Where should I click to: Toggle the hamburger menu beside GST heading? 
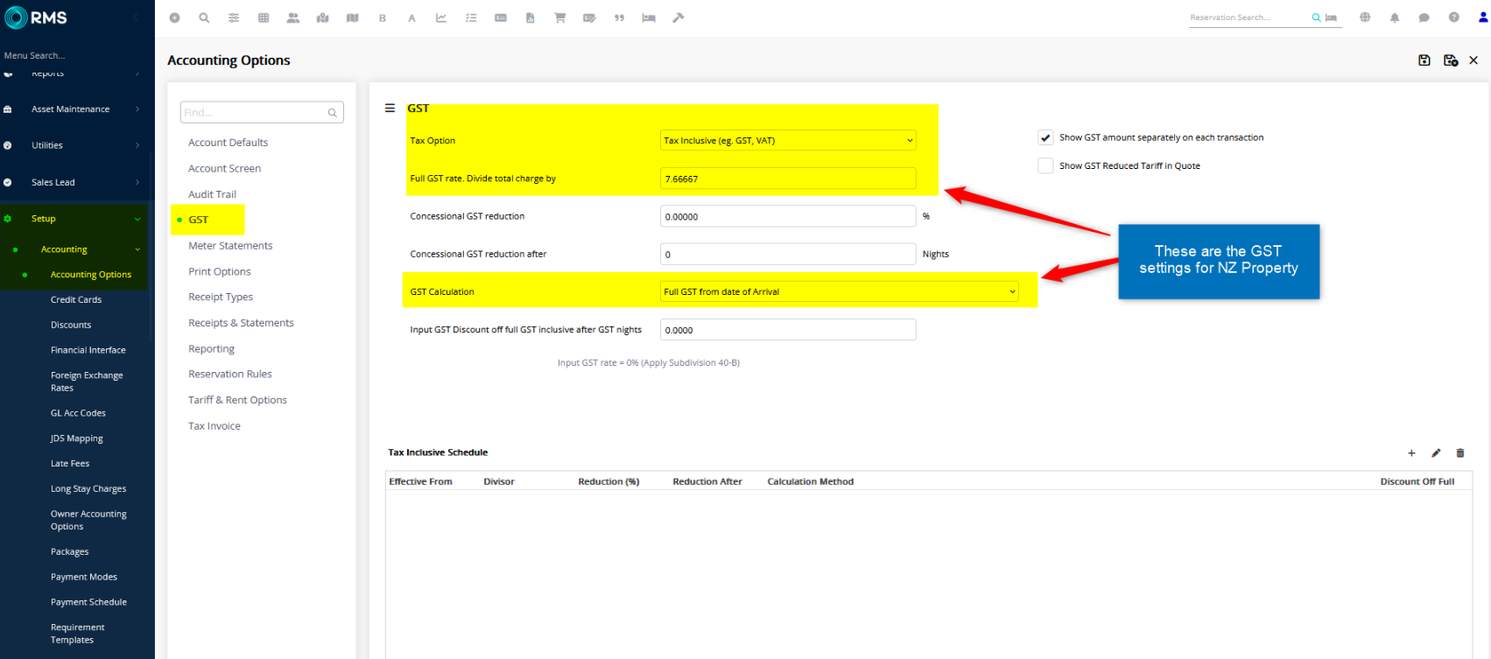[x=390, y=109]
